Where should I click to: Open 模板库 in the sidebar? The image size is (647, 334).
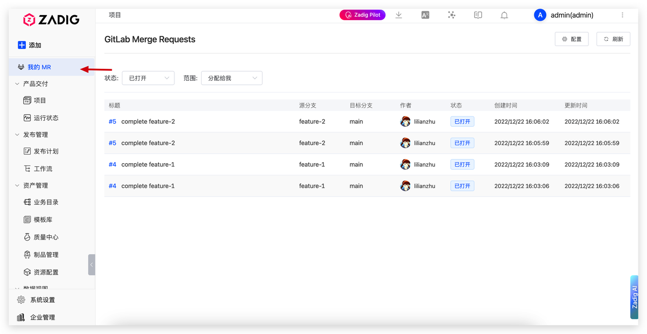click(x=40, y=219)
